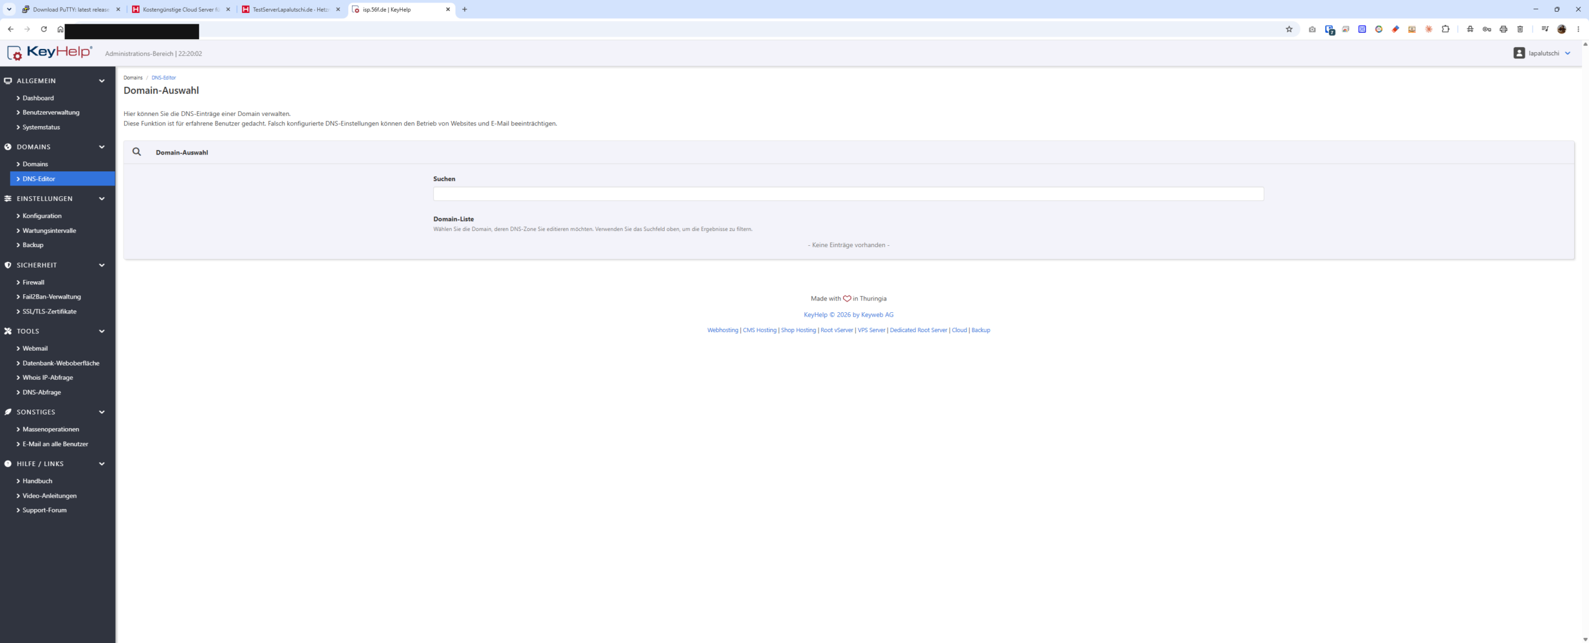
Task: Open Benutzerverwaltung in the sidebar
Action: [51, 112]
